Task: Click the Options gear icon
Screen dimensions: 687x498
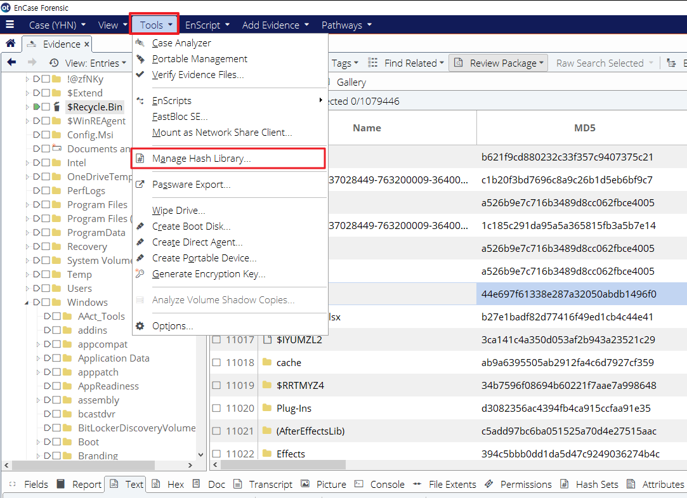Action: click(x=140, y=325)
